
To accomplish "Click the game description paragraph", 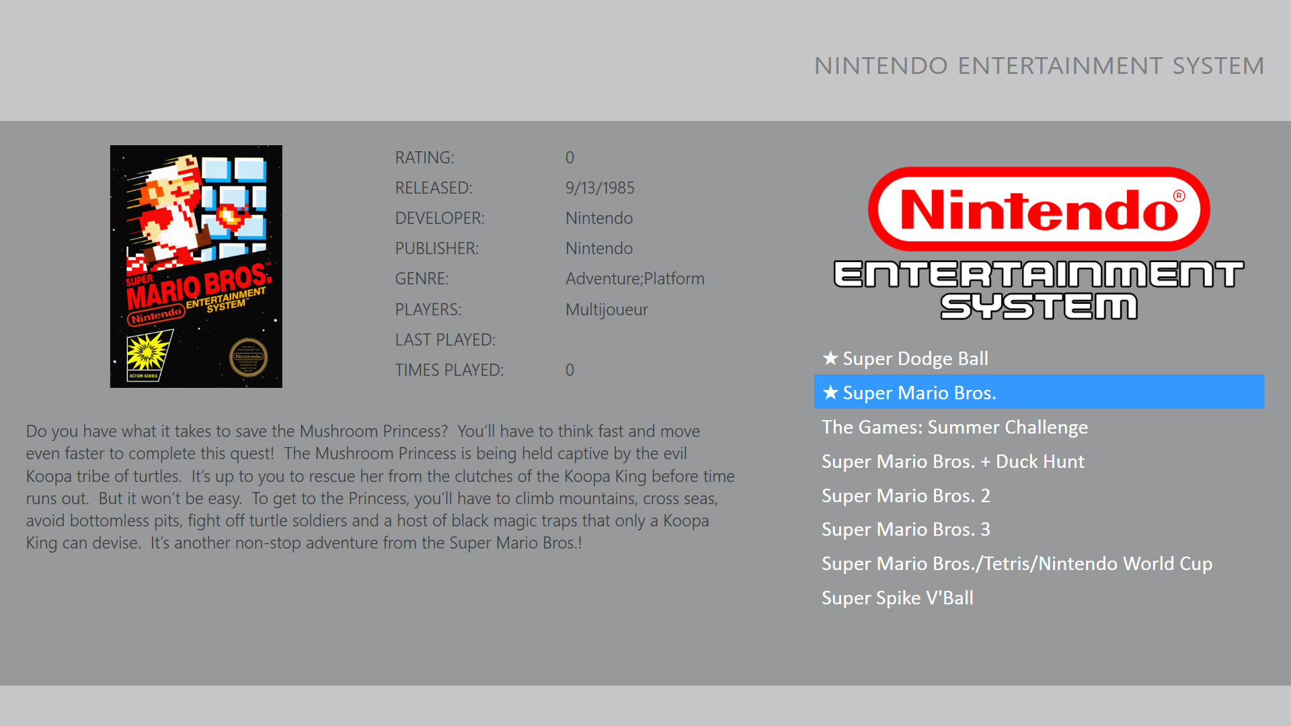I will [x=380, y=487].
